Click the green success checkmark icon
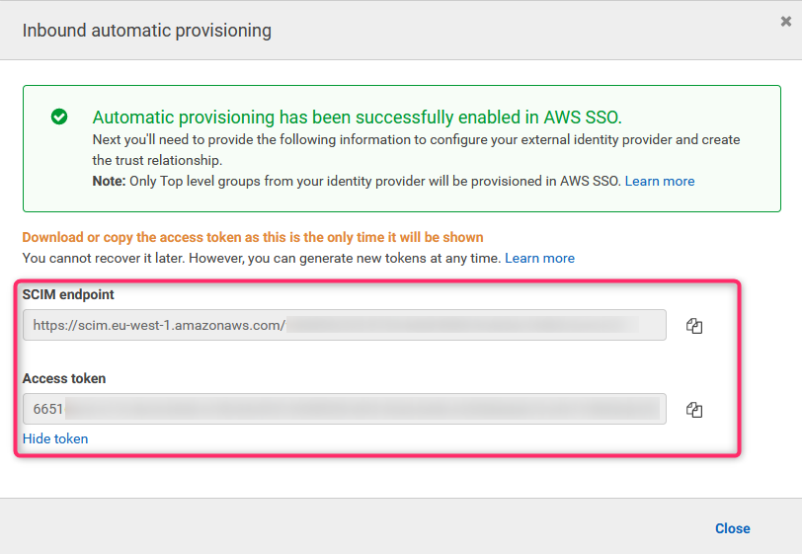This screenshot has width=802, height=554. point(59,117)
